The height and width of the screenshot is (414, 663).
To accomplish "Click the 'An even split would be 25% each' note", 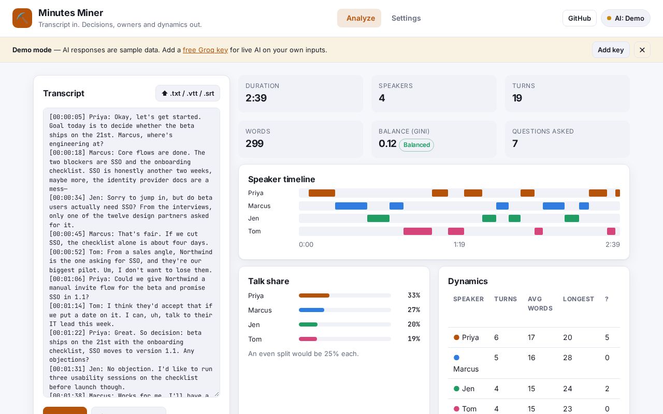I will tap(304, 353).
